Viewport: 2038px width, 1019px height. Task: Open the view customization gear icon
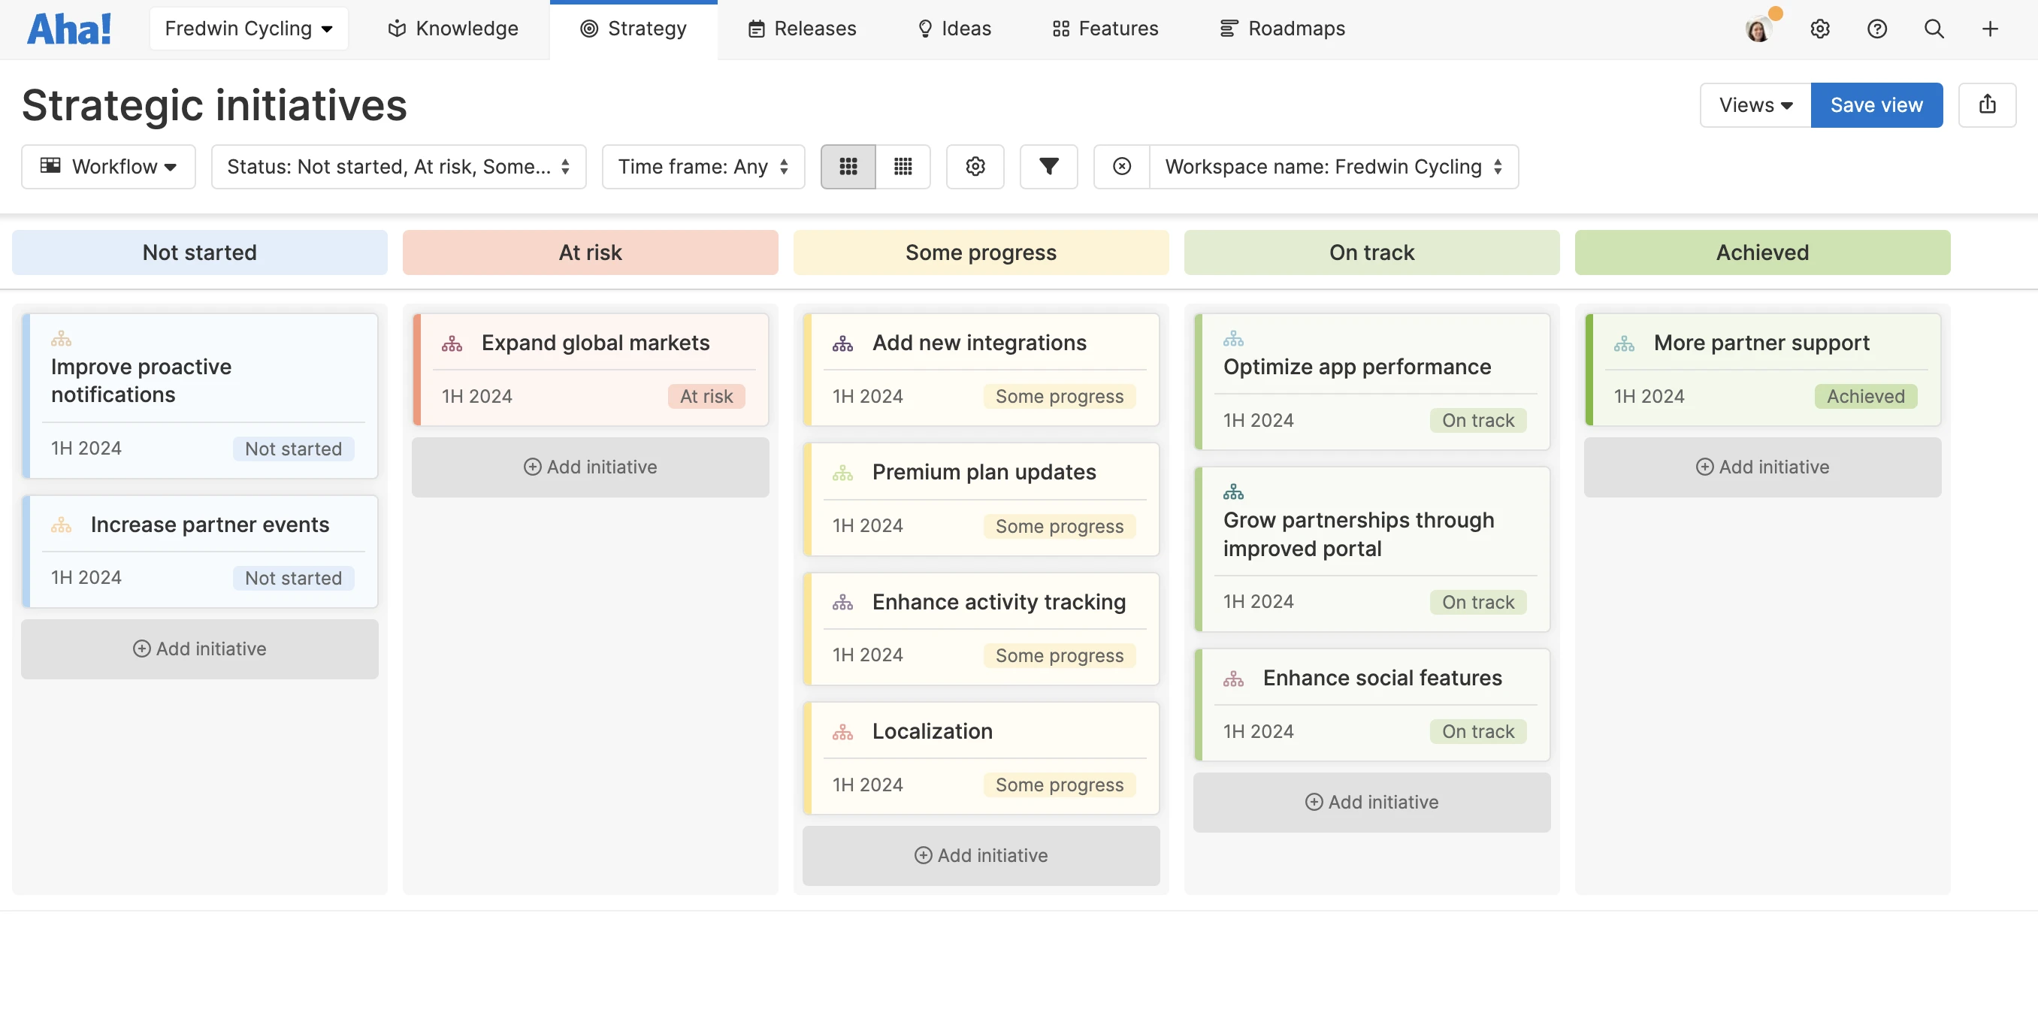click(x=975, y=167)
